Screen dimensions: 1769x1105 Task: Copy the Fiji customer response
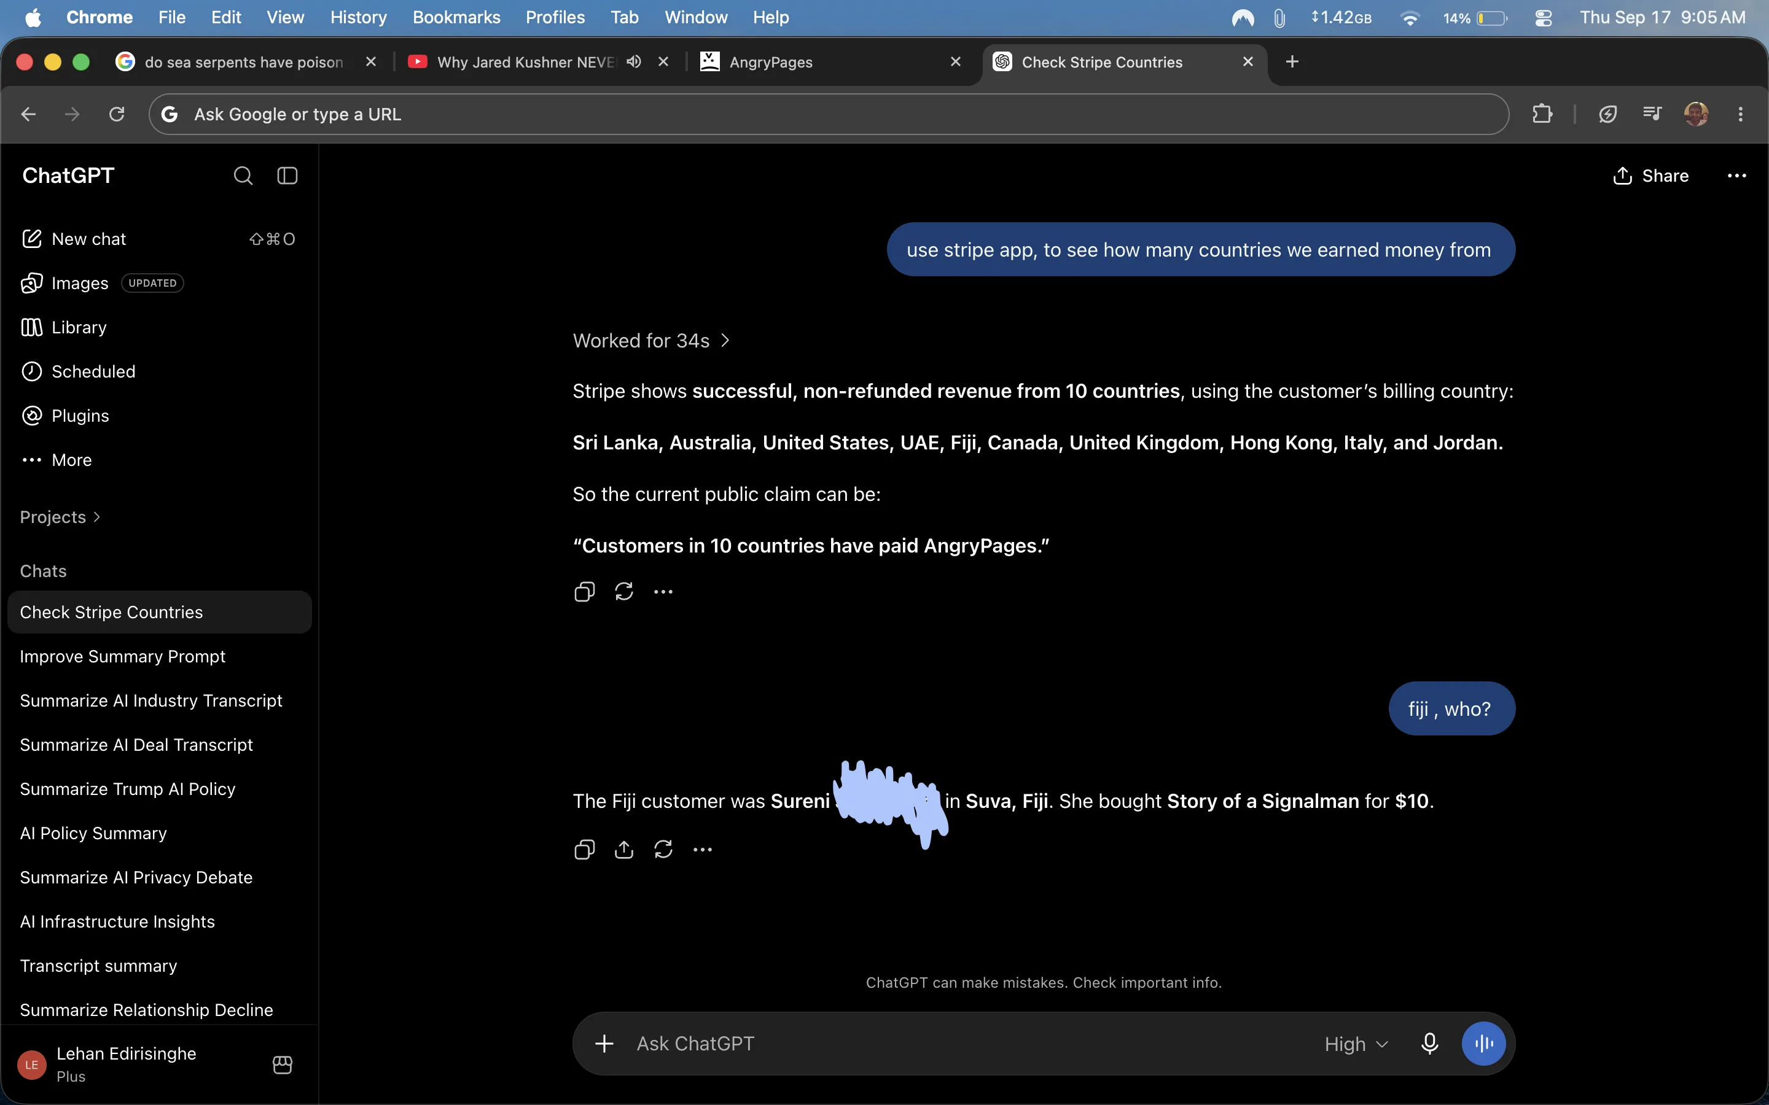584,849
